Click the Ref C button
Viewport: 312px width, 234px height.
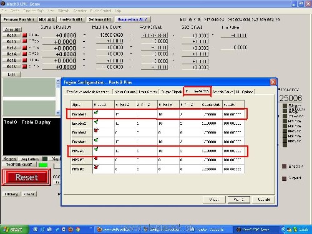click(11, 66)
